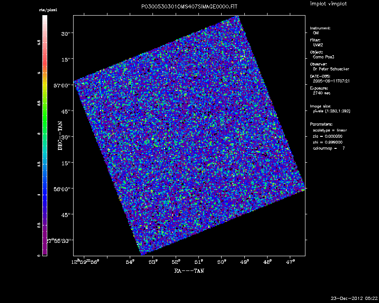The height and width of the screenshot is (303, 379).
Task: Click the object value 'Coma Pos3'
Action: [x=323, y=57]
